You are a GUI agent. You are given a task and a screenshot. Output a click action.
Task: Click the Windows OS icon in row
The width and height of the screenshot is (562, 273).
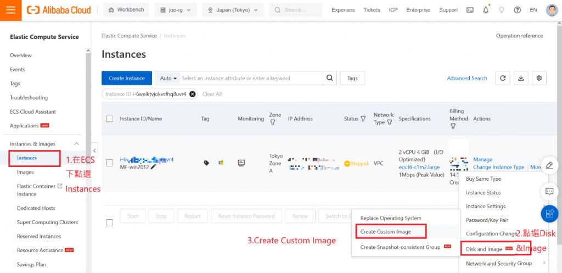pyautogui.click(x=221, y=163)
